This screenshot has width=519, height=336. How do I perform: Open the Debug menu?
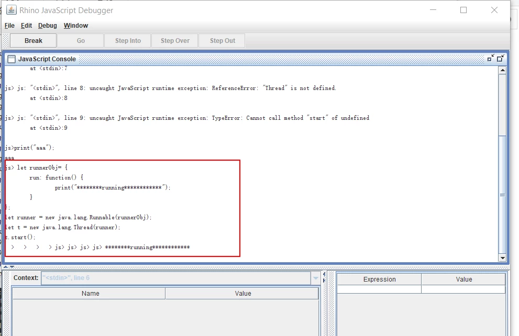[47, 26]
